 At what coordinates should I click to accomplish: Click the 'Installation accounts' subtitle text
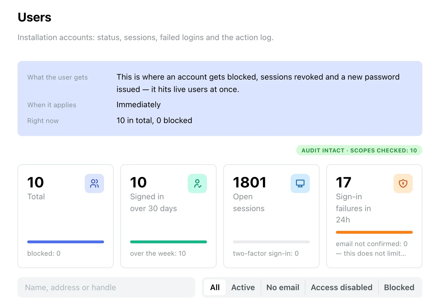click(146, 38)
